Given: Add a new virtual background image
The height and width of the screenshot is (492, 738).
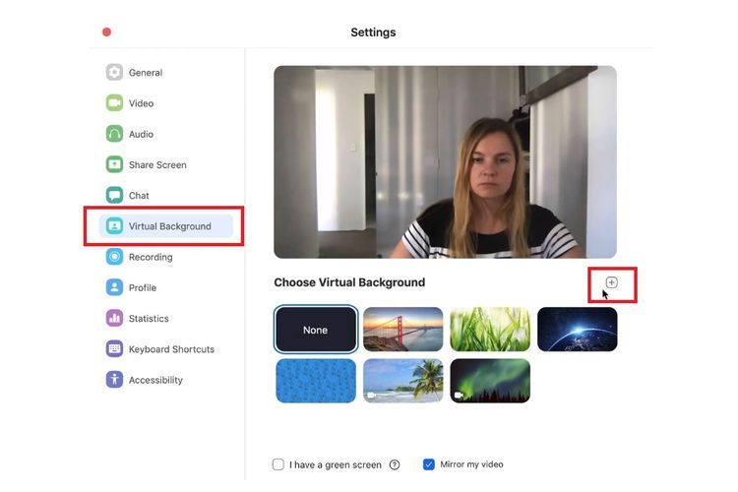Looking at the screenshot, I should coord(611,282).
